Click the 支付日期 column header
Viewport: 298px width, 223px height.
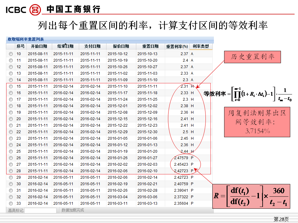point(92,46)
